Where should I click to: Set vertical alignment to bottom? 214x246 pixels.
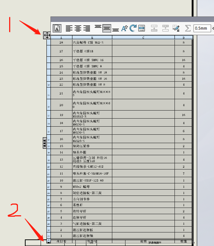click(116, 30)
